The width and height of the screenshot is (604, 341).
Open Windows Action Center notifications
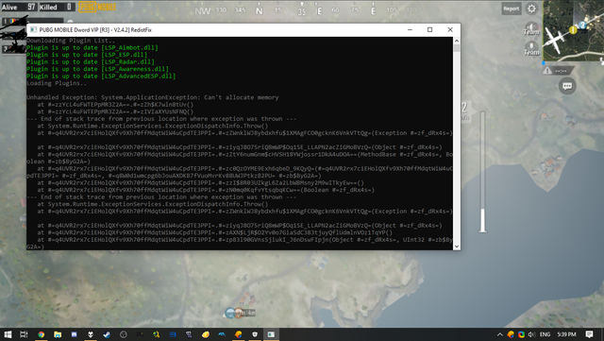[589, 334]
